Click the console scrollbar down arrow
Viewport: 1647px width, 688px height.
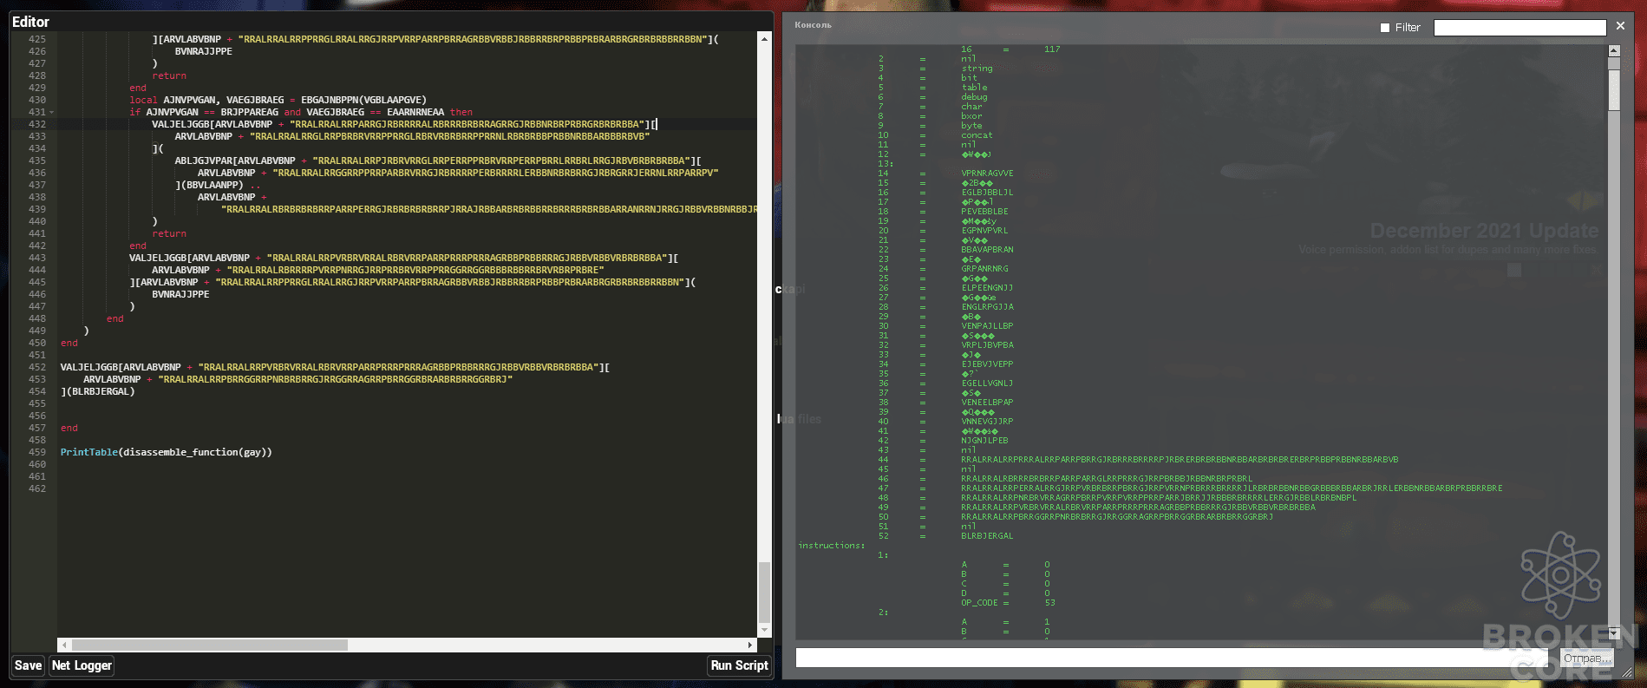coord(1614,633)
